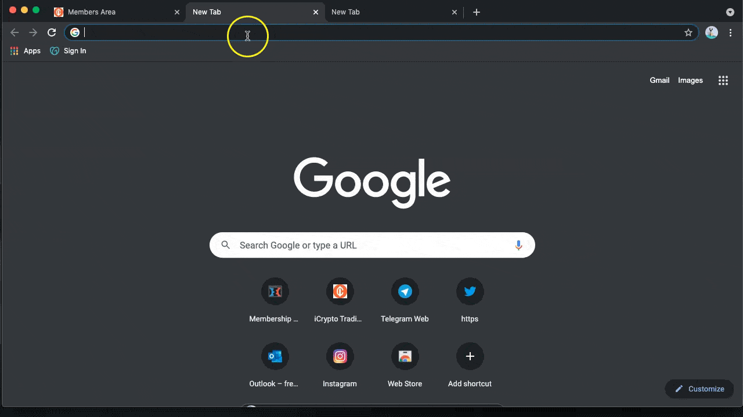Click the Chrome profile avatar
Viewport: 743px width, 417px height.
pyautogui.click(x=712, y=32)
